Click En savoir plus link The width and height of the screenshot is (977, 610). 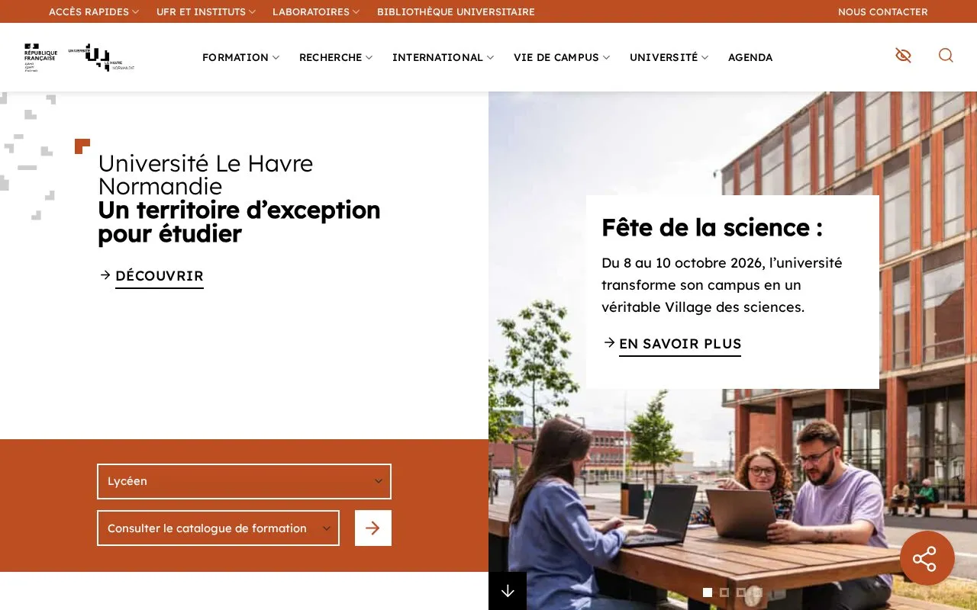pyautogui.click(x=680, y=344)
